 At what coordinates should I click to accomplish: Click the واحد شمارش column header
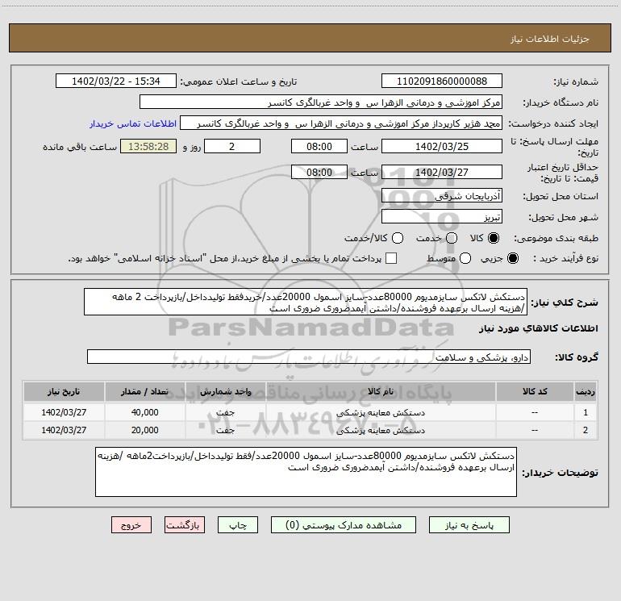tap(225, 391)
